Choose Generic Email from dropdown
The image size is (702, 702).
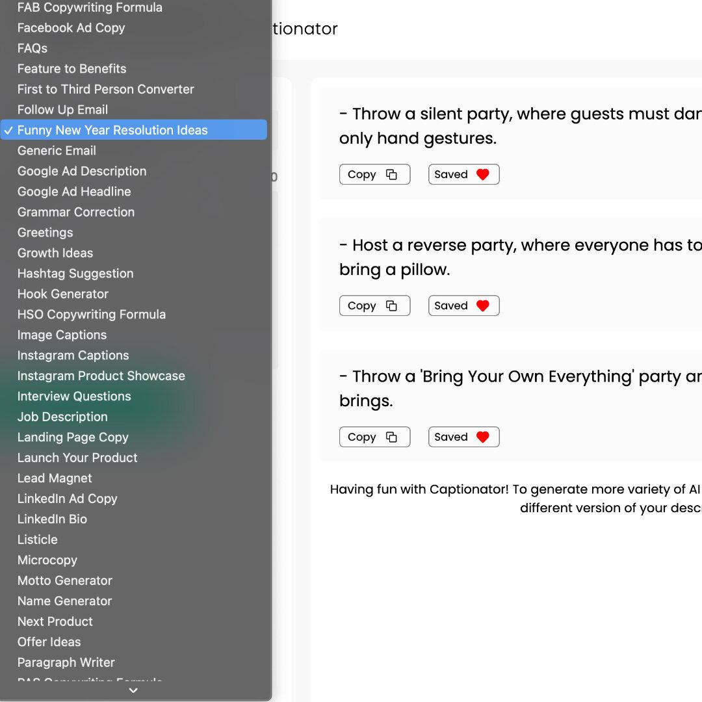[x=134, y=150]
